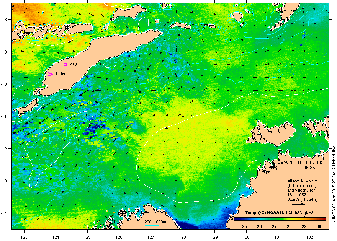
Task: Click the magenta drifter arrowhead marker
Action: [x=51, y=74]
